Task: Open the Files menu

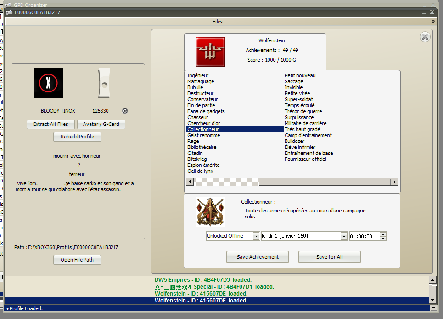Action: point(218,22)
